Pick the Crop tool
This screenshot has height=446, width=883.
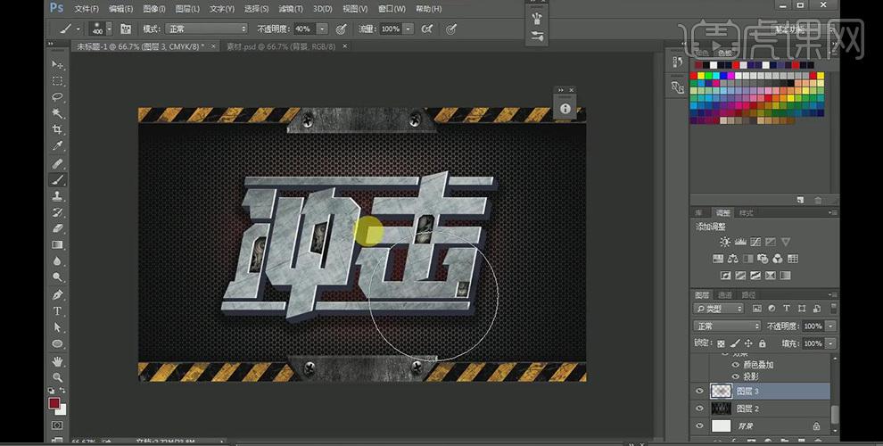pyautogui.click(x=58, y=129)
